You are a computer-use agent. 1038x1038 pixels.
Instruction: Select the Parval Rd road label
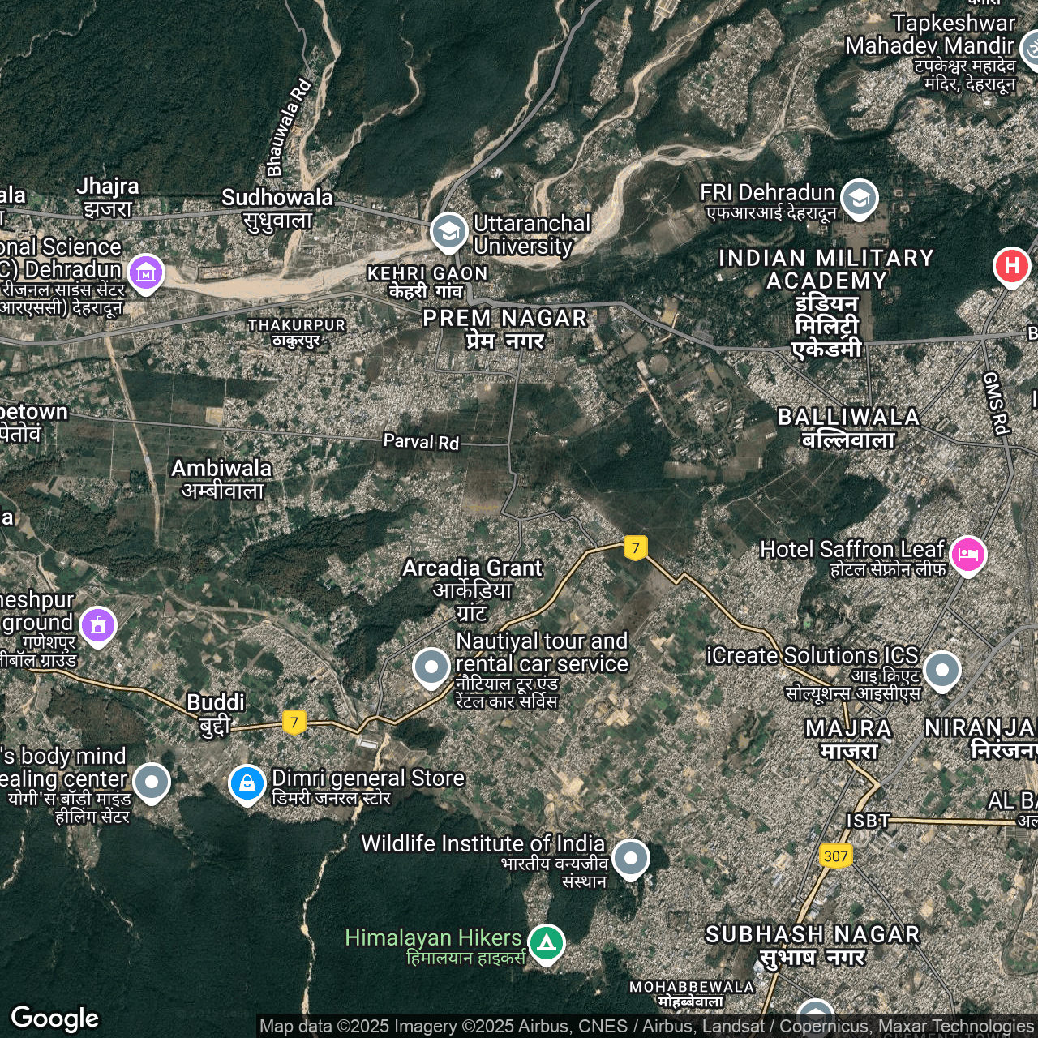pos(421,442)
